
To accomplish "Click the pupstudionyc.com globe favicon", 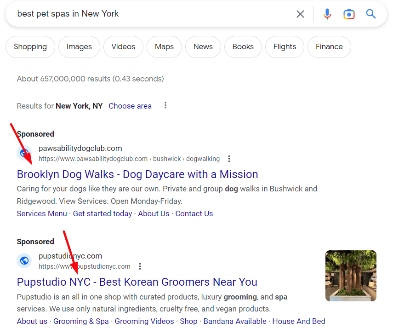I will tap(24, 261).
